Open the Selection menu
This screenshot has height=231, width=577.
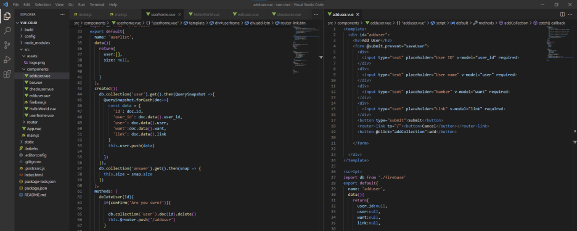[x=43, y=5]
